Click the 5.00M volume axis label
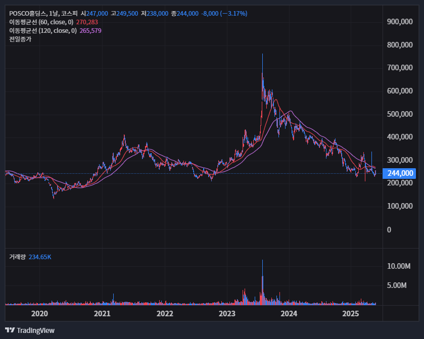Viewport: 424px width, 339px height. coord(397,285)
